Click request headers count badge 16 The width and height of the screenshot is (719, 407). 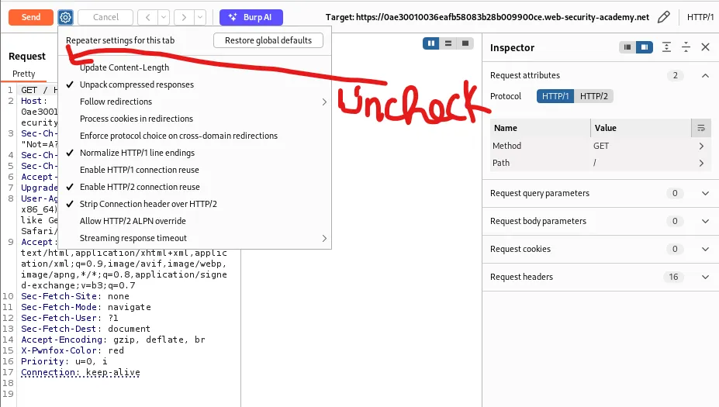tap(673, 277)
